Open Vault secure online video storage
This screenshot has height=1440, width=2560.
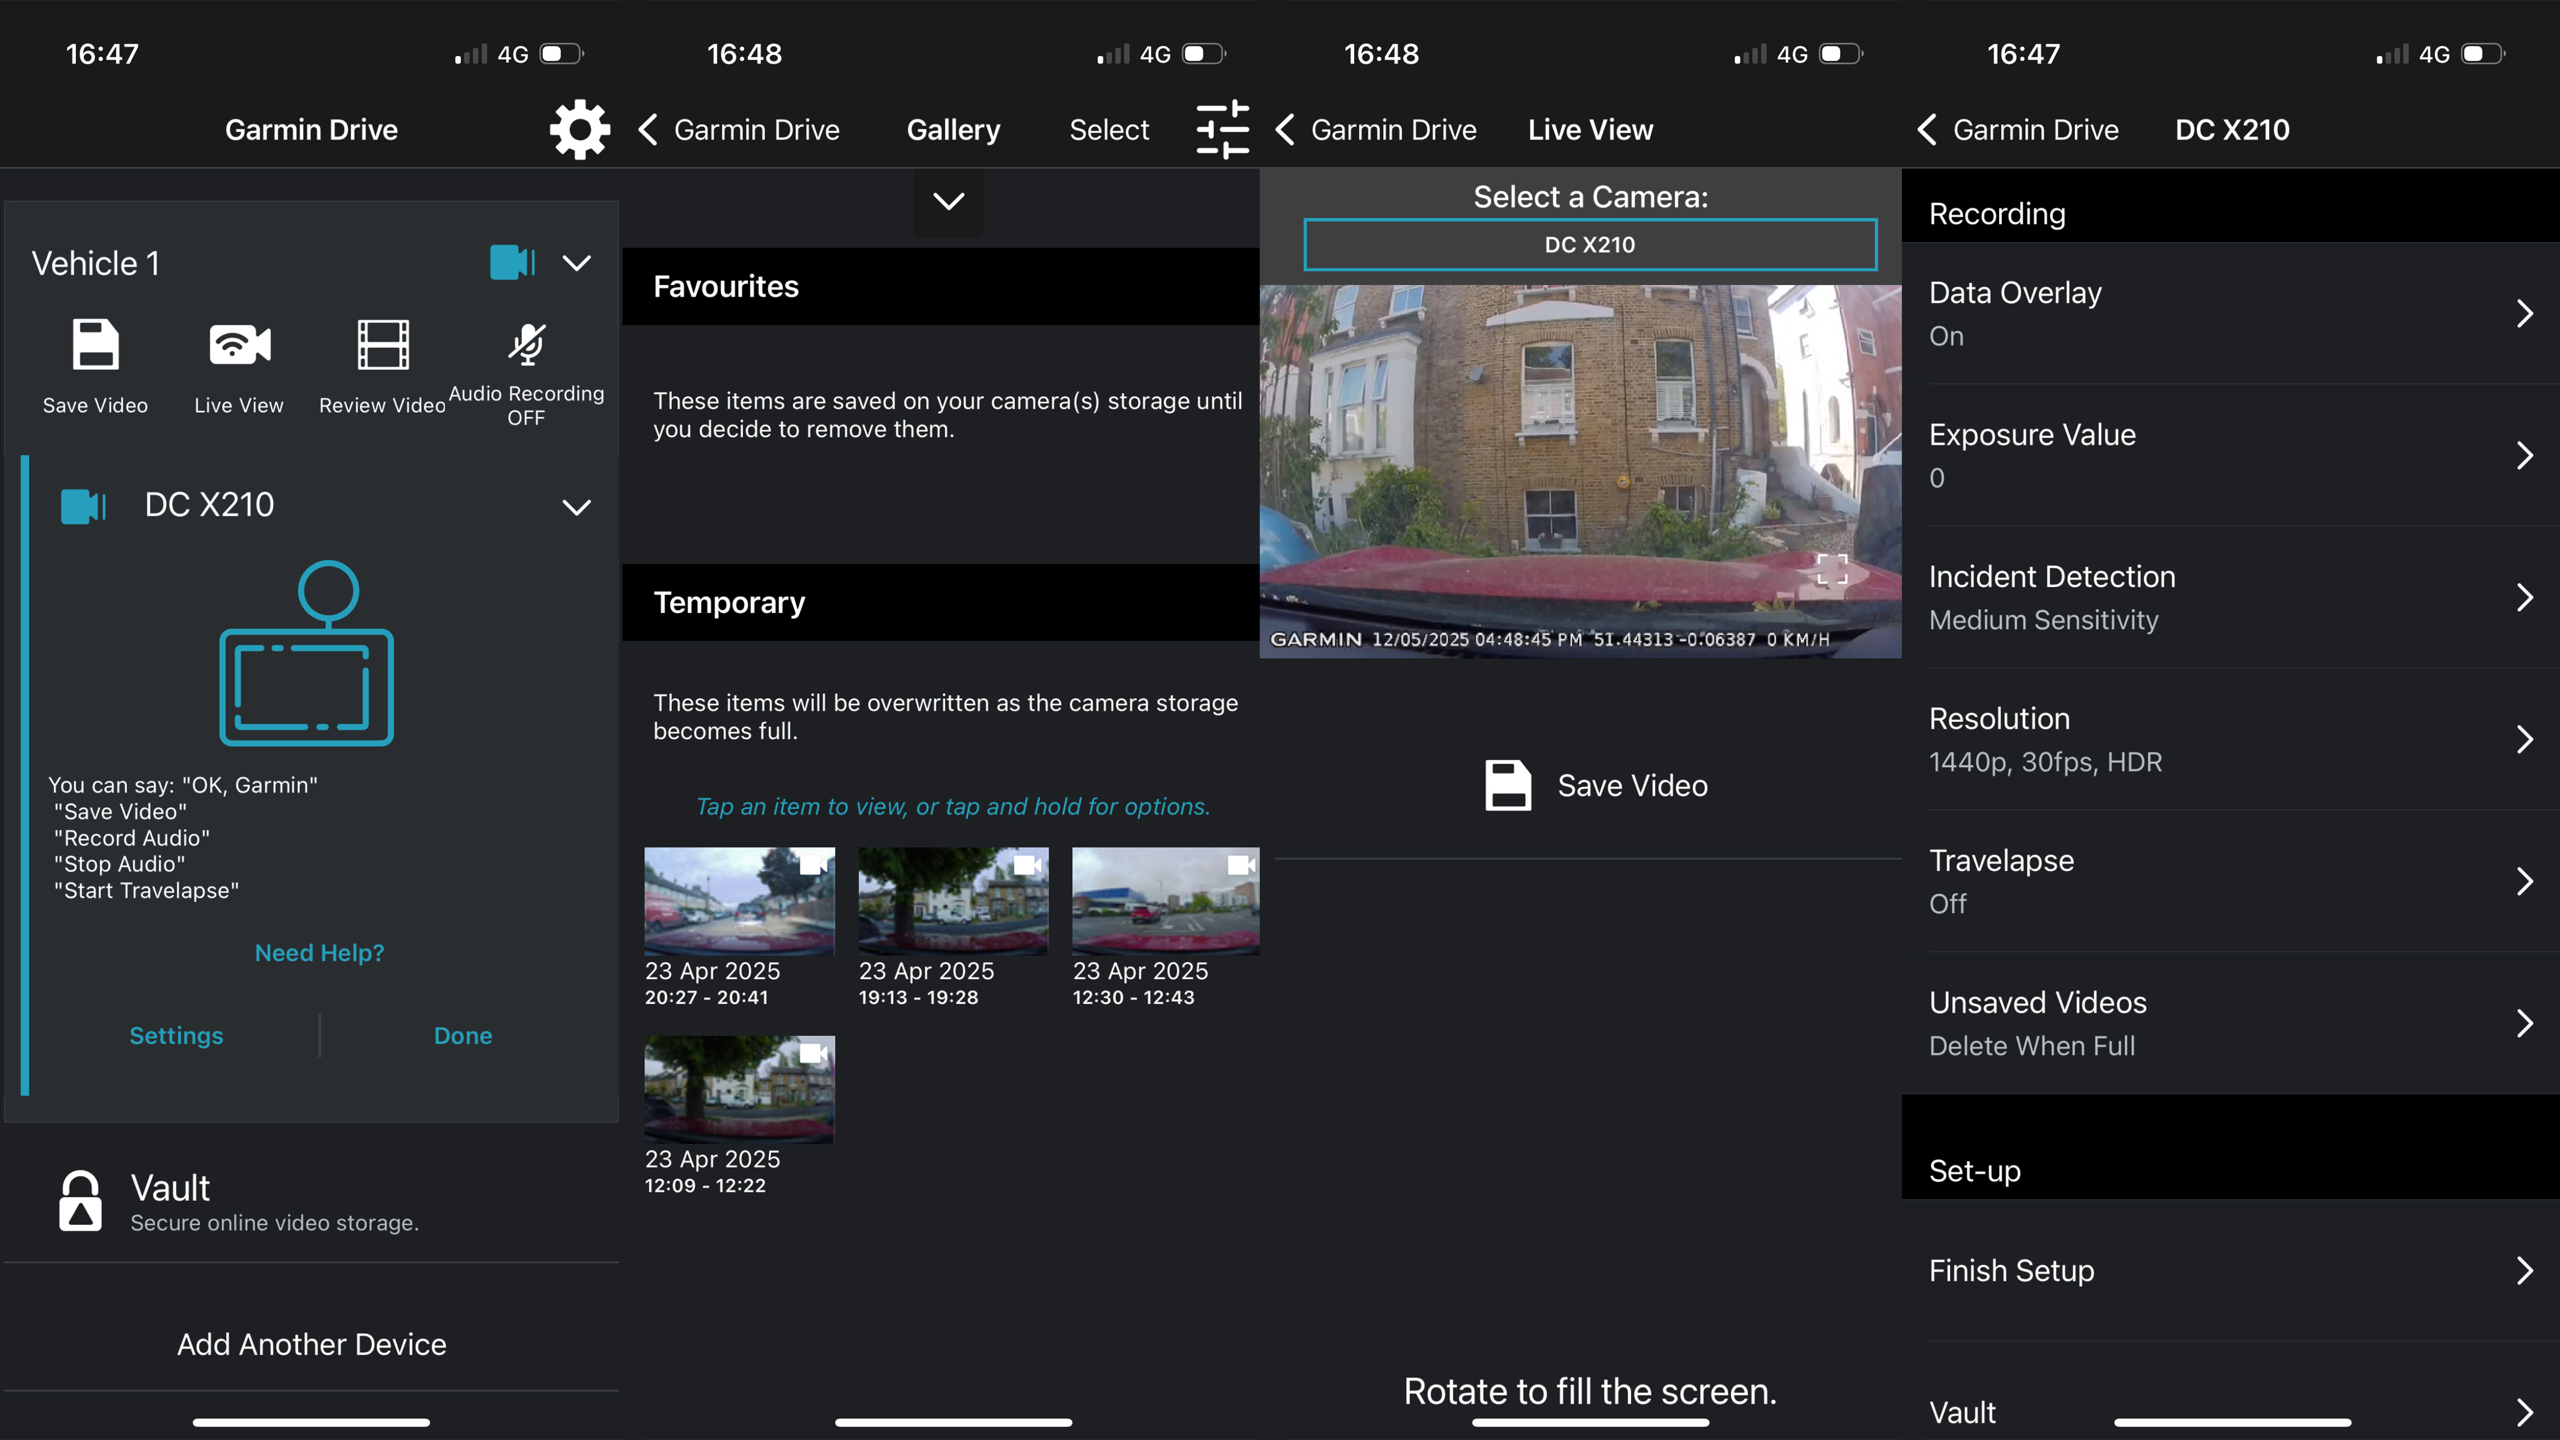(x=311, y=1202)
